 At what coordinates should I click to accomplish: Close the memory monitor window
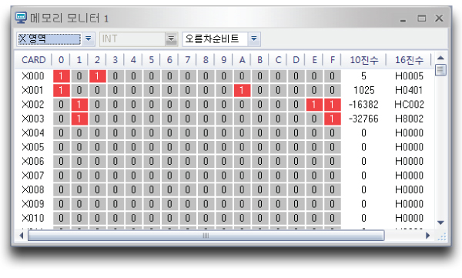(439, 18)
